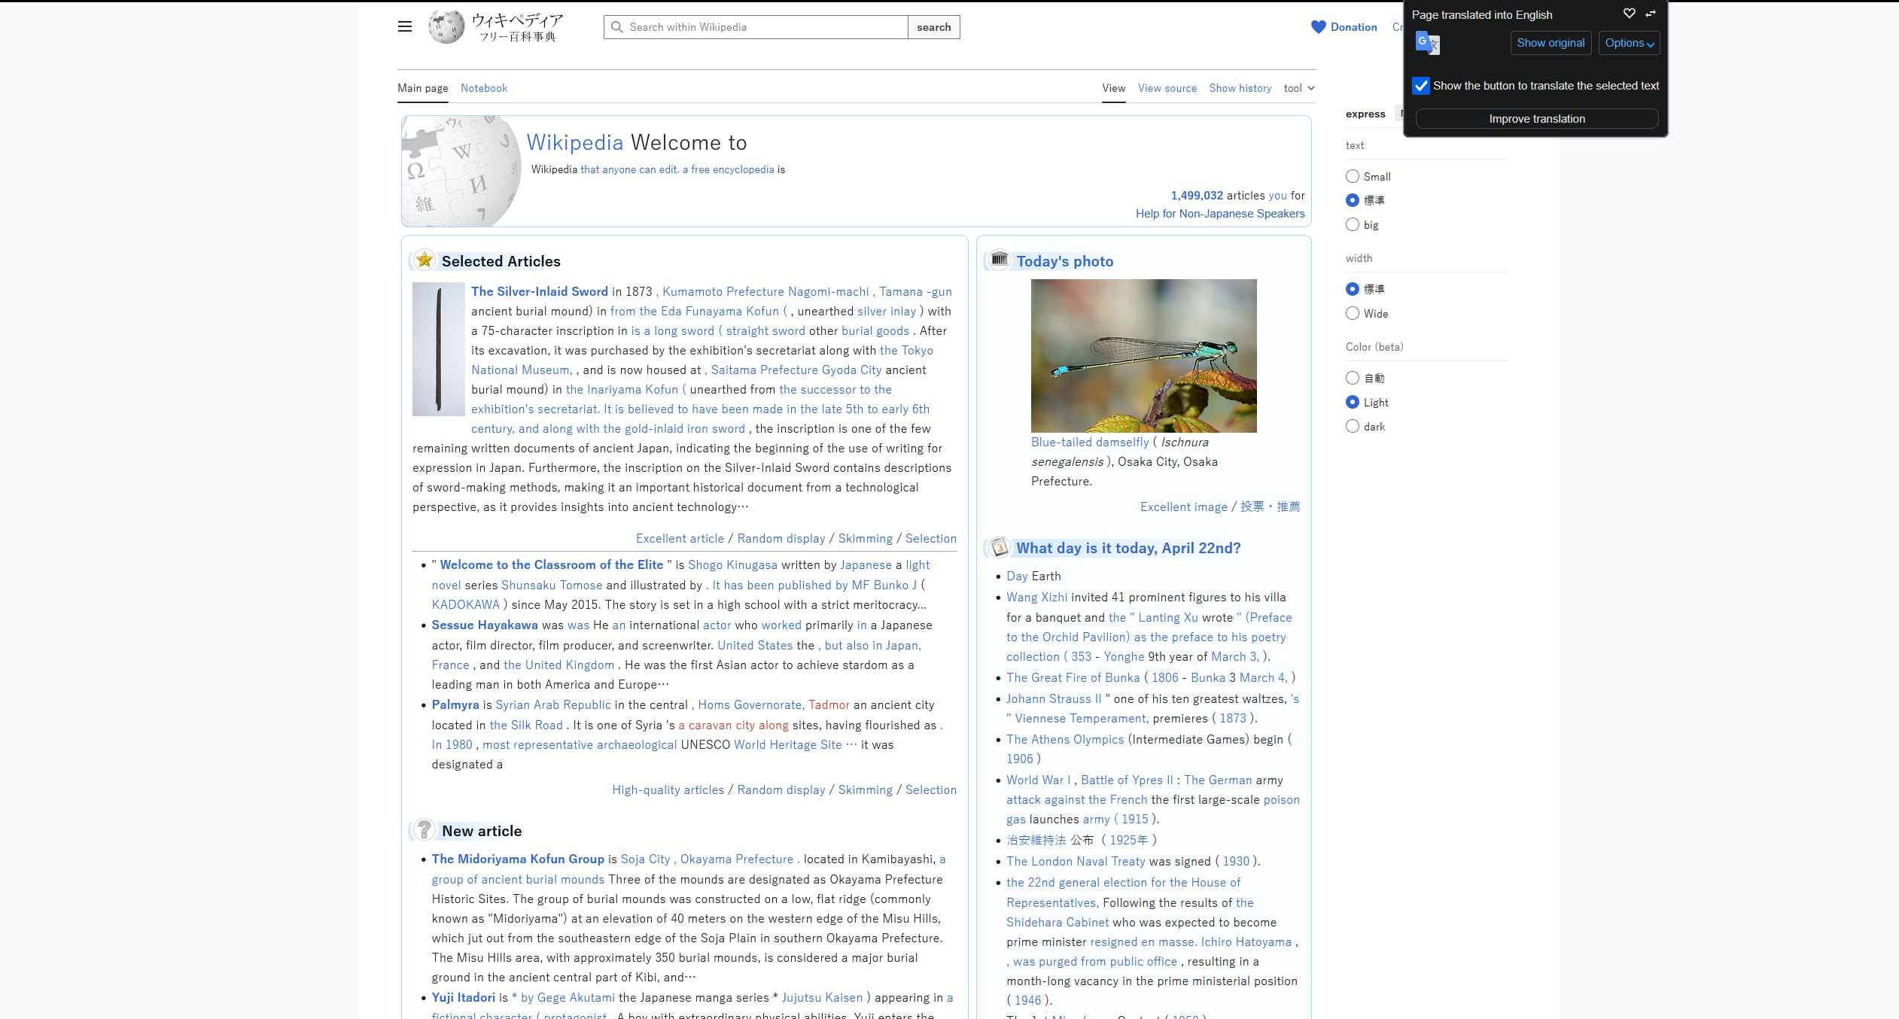
Task: Open the Silver-Inlaid Sword thumbnail image
Action: [439, 349]
